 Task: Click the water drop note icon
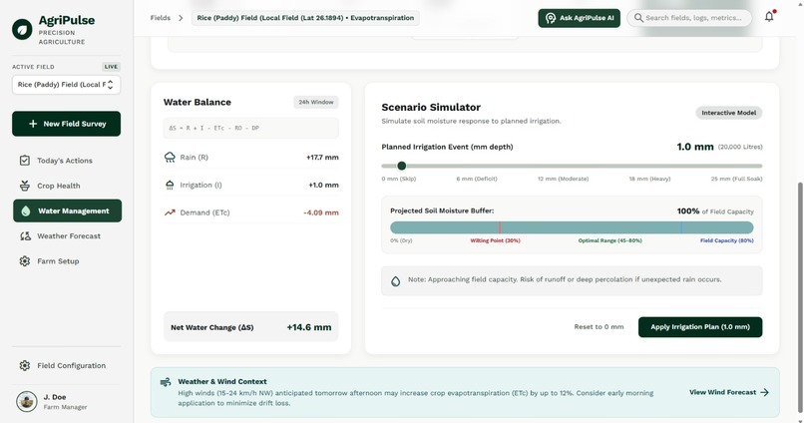click(x=395, y=281)
